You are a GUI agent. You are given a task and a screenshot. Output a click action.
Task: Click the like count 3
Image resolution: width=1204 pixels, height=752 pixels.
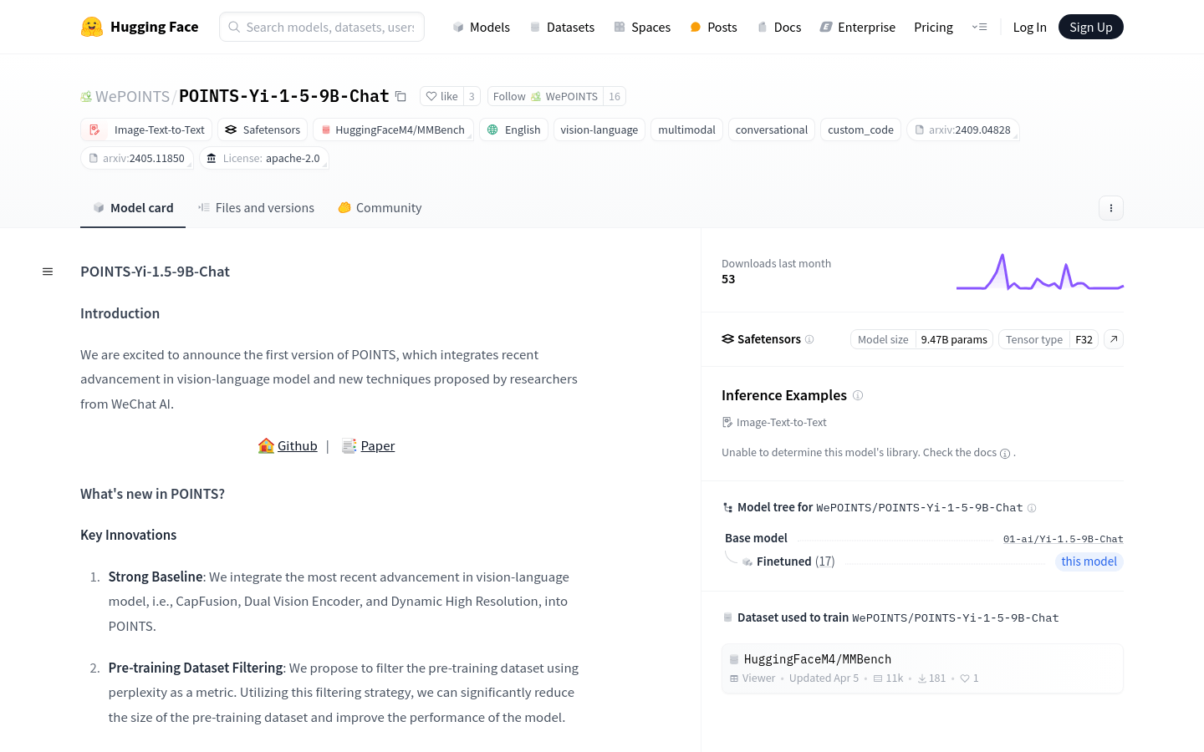pos(472,97)
